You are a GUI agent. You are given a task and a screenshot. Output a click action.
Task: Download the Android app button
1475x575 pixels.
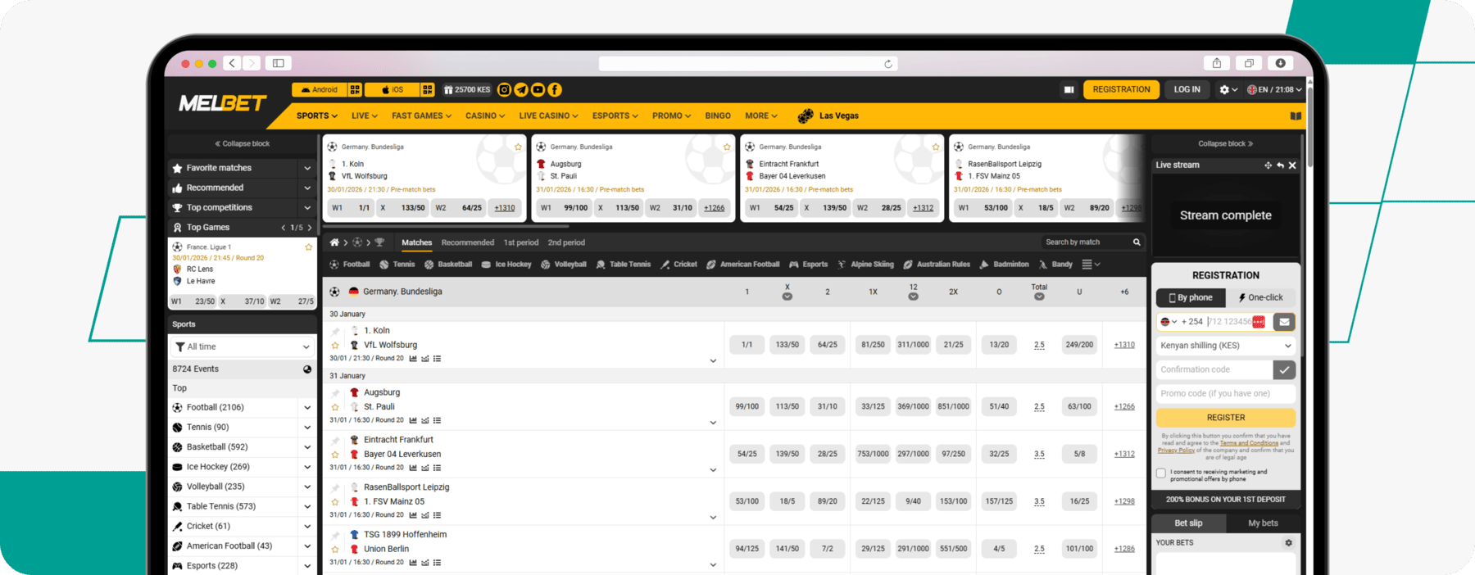tap(320, 90)
